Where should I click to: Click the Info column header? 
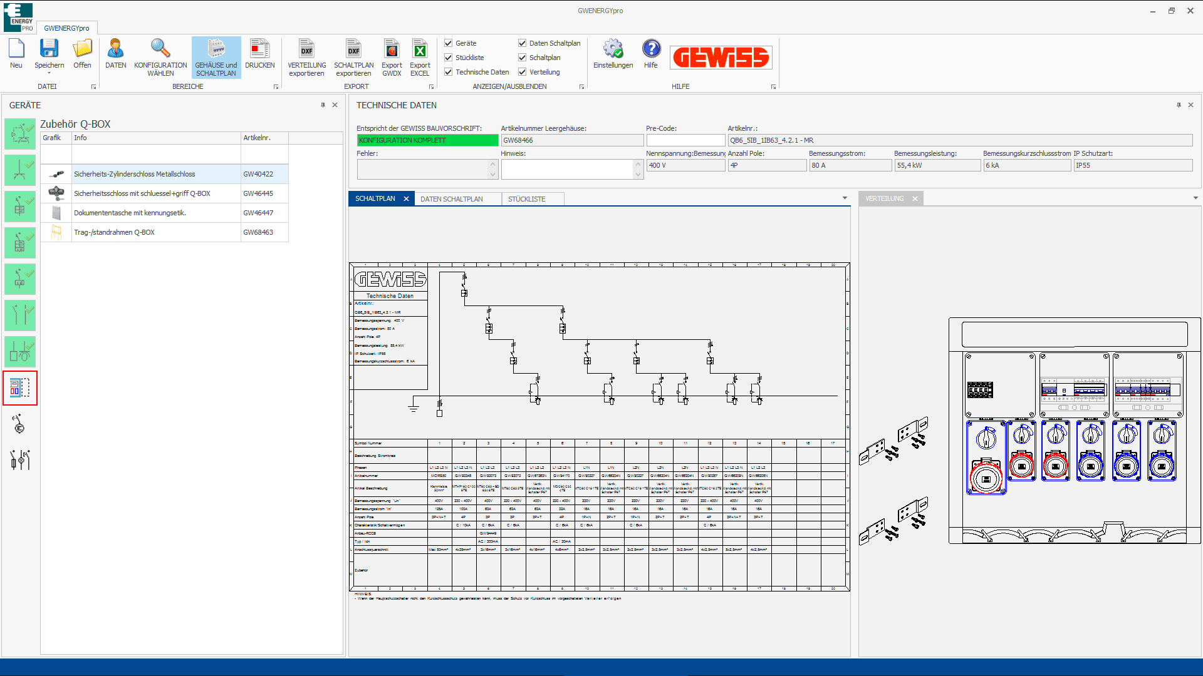pyautogui.click(x=156, y=138)
